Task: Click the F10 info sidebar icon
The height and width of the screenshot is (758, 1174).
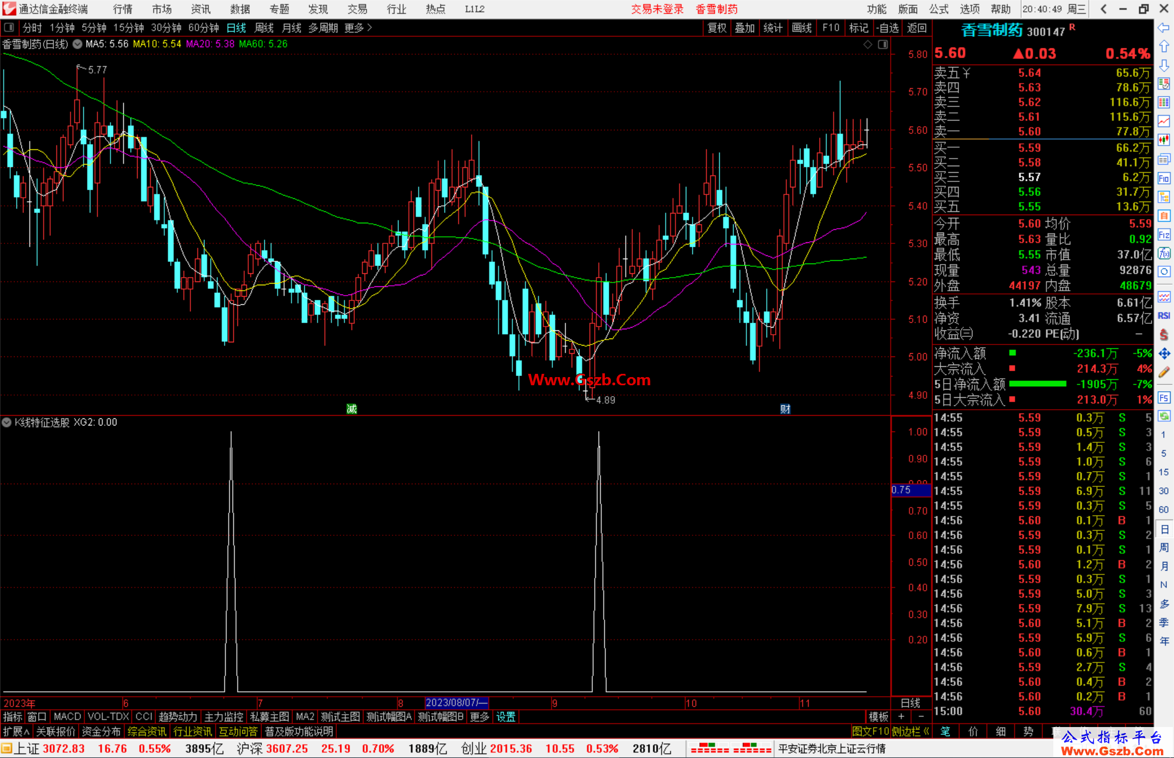Action: (1164, 179)
